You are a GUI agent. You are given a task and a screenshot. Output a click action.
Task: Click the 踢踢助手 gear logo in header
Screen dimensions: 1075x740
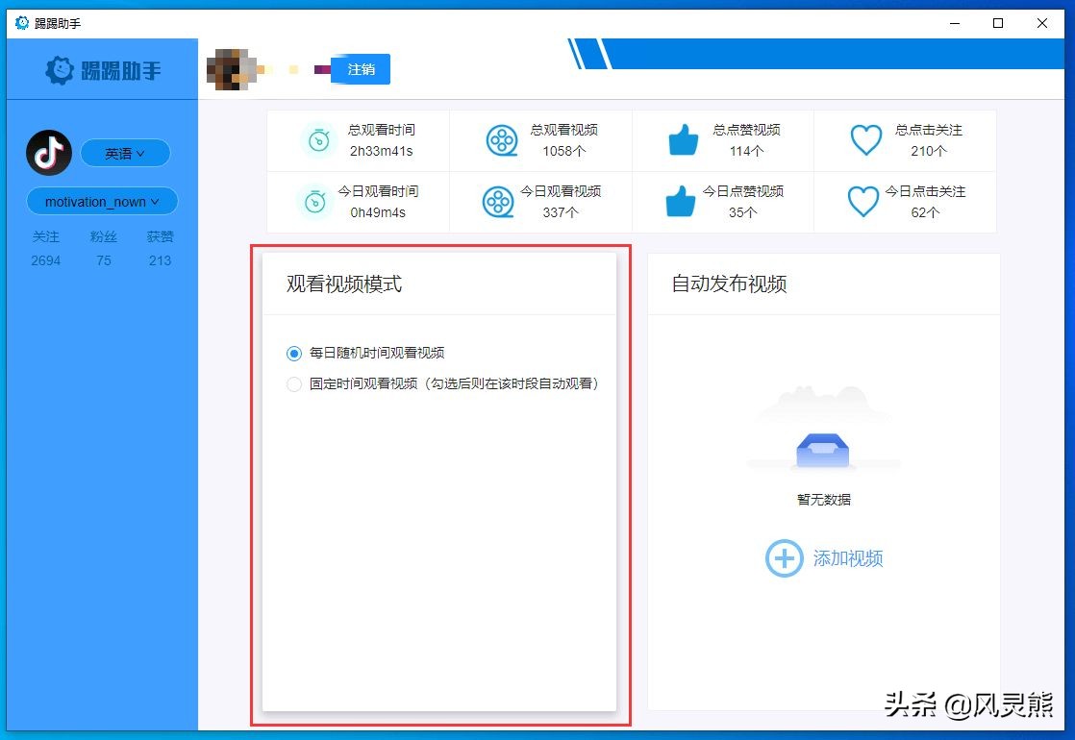click(x=60, y=69)
